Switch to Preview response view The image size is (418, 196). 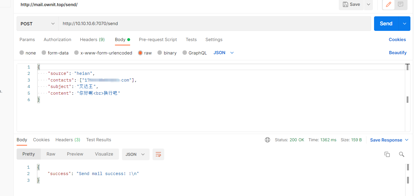75,154
